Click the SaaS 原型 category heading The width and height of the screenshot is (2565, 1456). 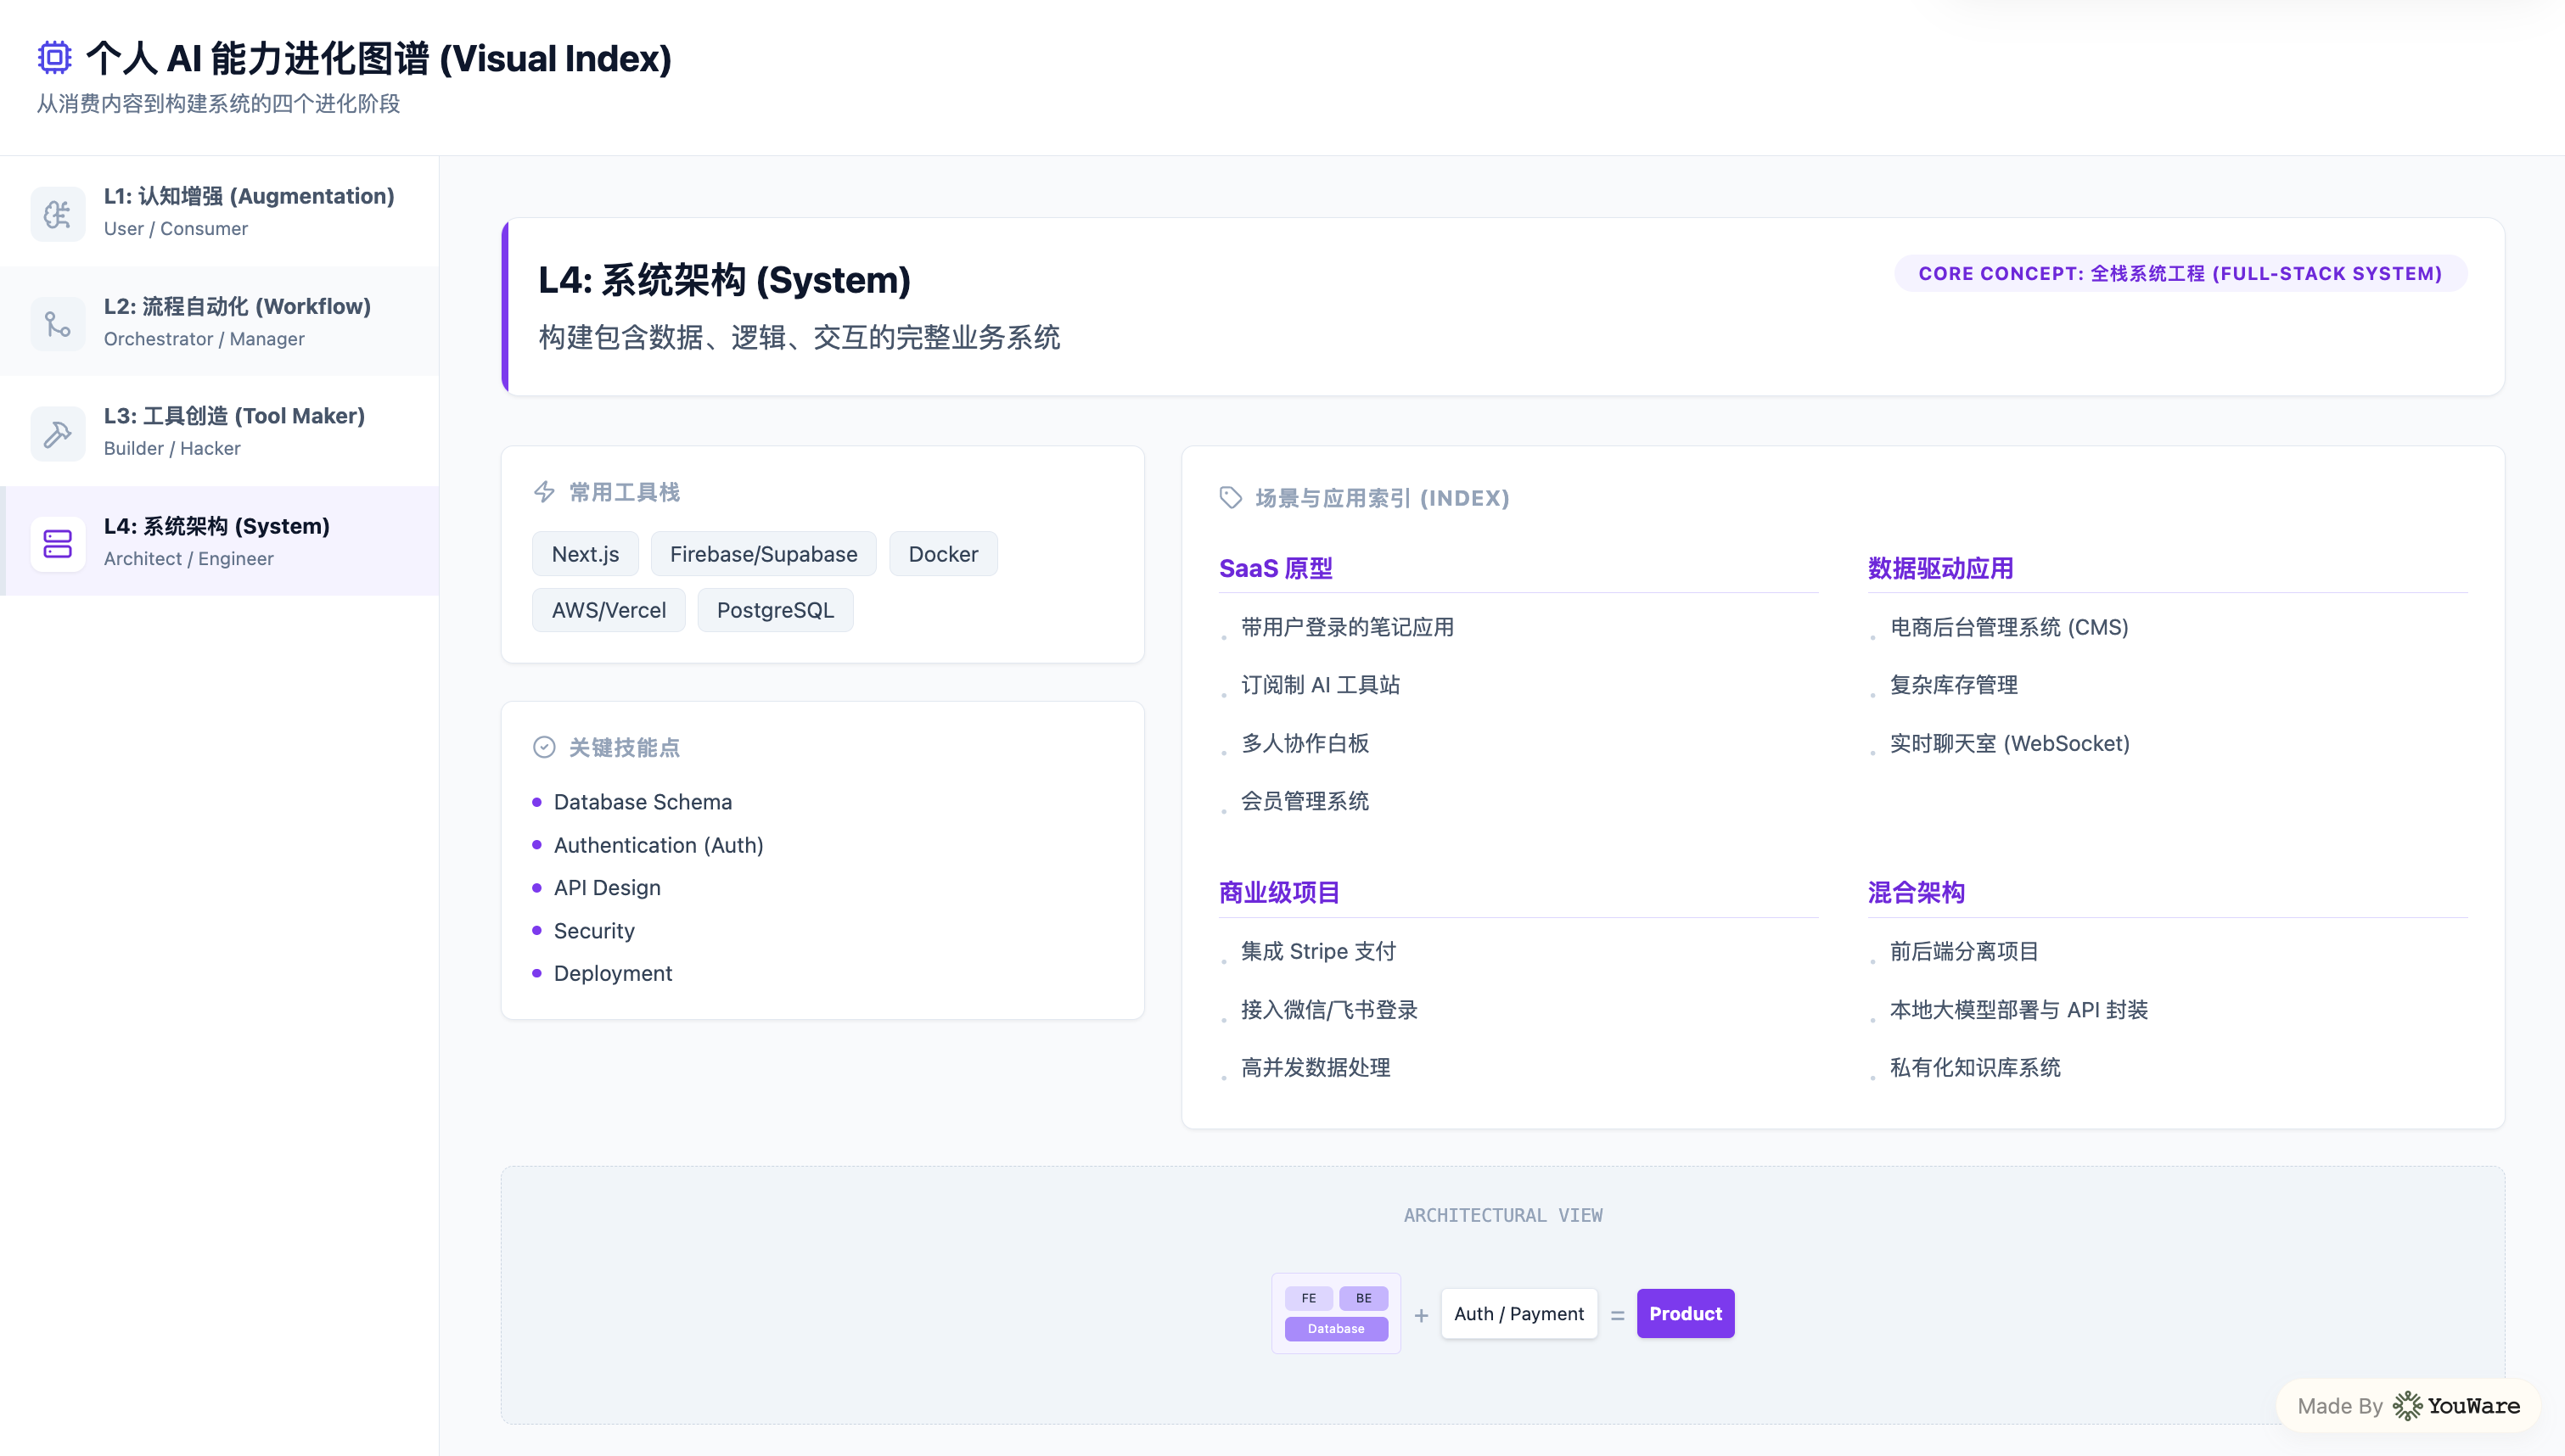coord(1275,568)
